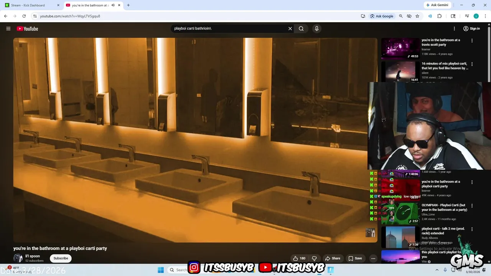Select the address bar URL
Viewport: 491px width, 276px height.
[70, 16]
